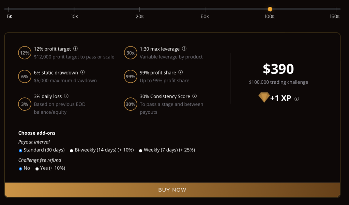Click info icon beside +1 XP
The height and width of the screenshot is (205, 349).
click(x=297, y=99)
